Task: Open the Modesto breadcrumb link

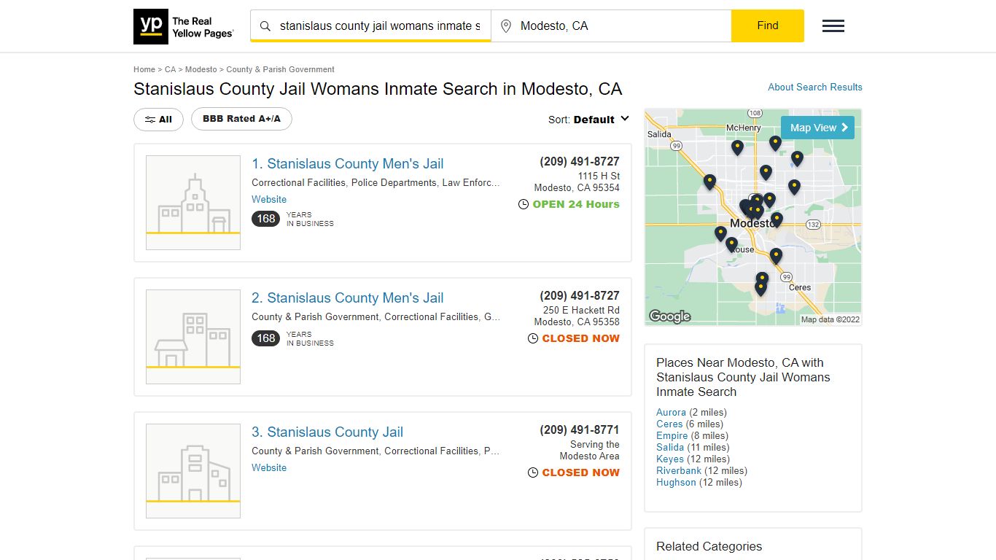Action: [x=201, y=69]
